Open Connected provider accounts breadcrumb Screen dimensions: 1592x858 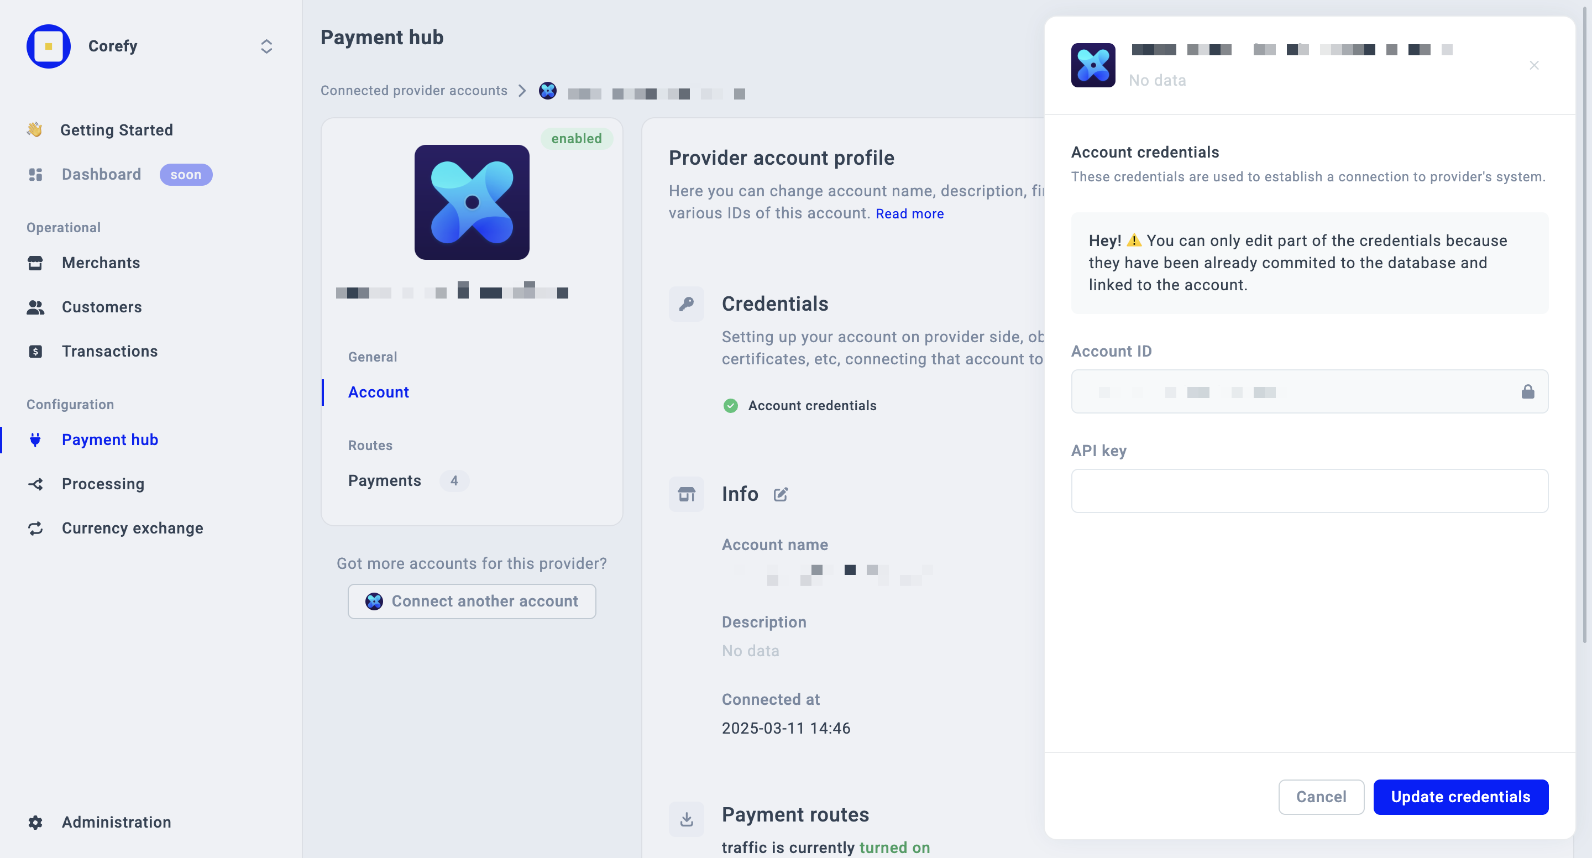click(413, 91)
